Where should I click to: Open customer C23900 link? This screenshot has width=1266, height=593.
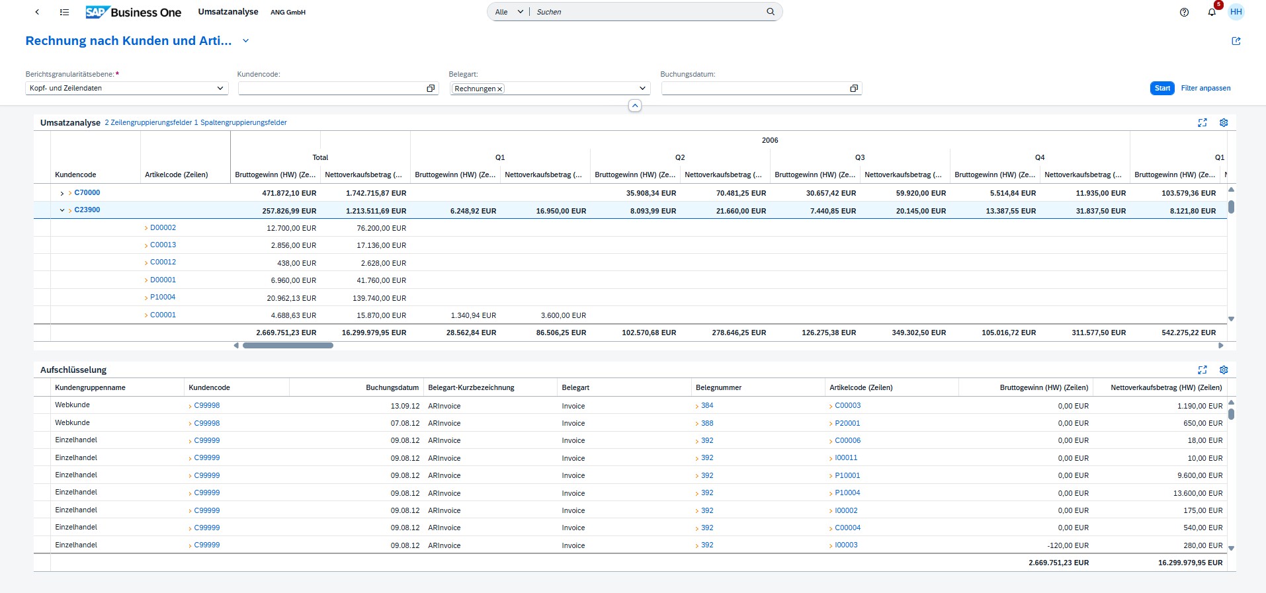(87, 210)
